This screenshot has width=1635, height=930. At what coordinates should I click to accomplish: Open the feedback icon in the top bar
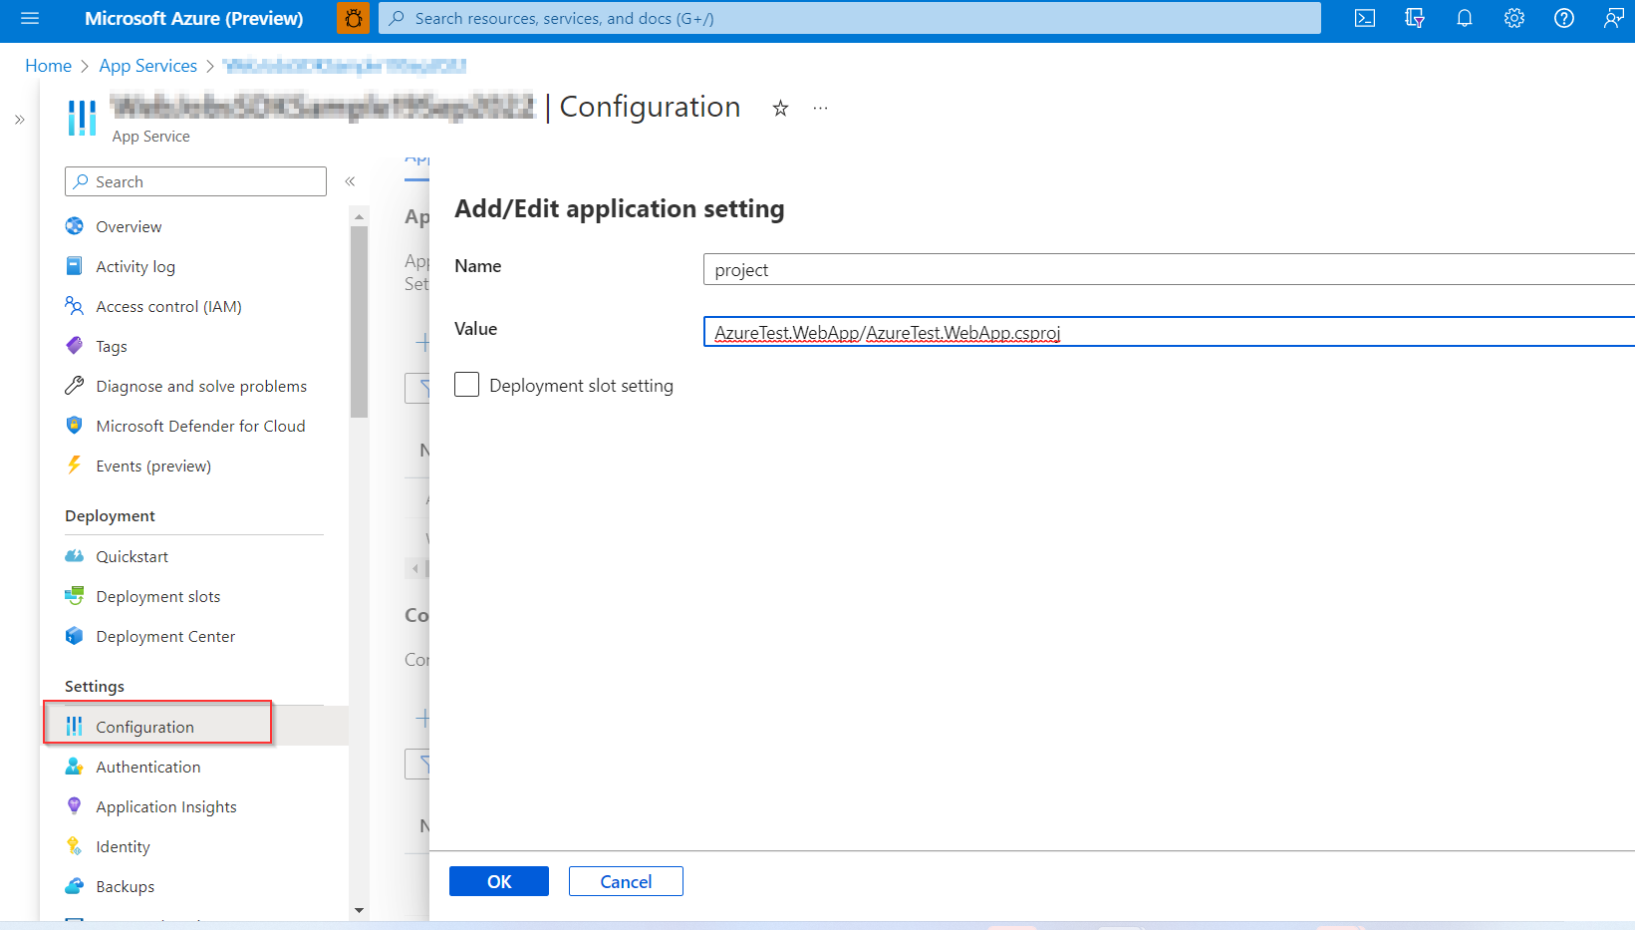pos(1614,18)
